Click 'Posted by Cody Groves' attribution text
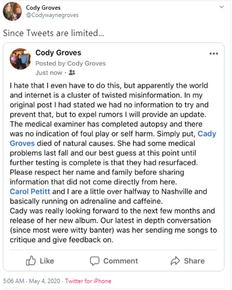Image resolution: width=232 pixels, height=290 pixels. (x=71, y=63)
